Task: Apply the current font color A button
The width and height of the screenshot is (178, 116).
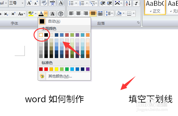Action: [41, 14]
